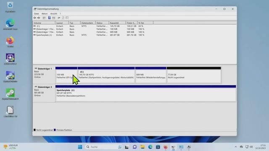
Task: Click the Back arrow in the toolbar
Action: click(x=34, y=18)
